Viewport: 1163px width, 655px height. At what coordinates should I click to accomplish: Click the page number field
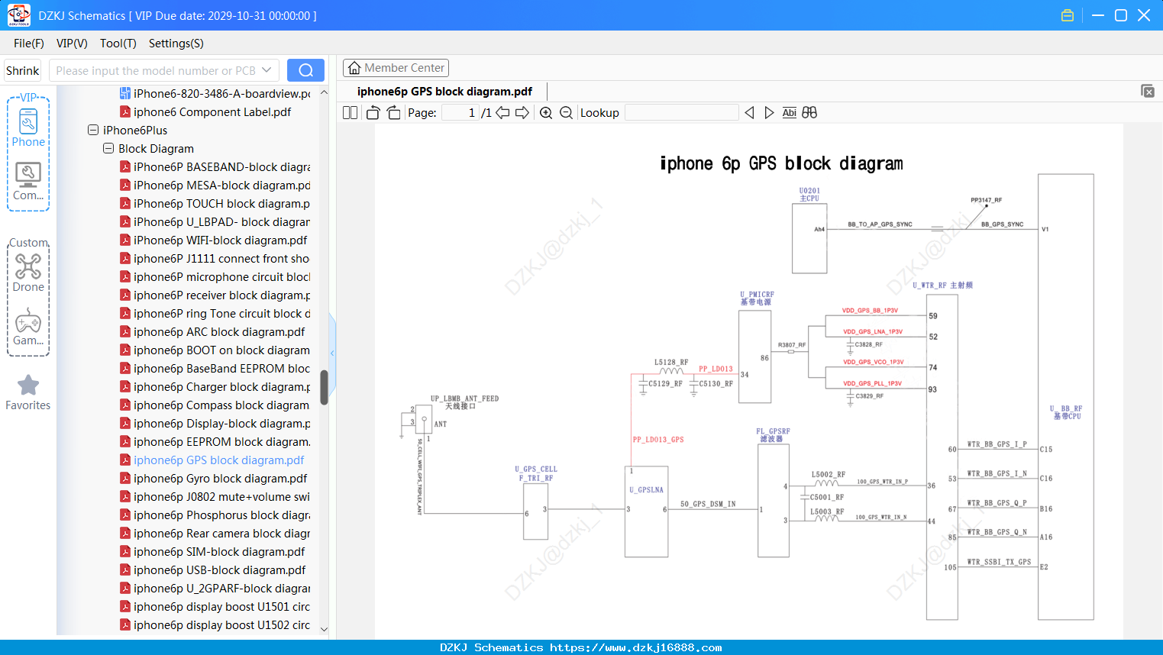point(460,113)
